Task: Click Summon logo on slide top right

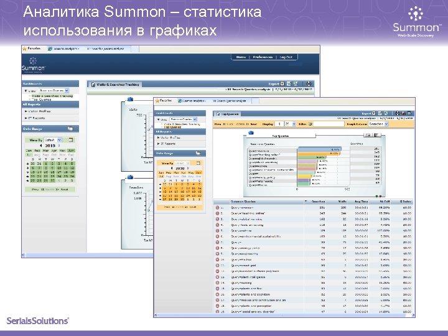Action: (416, 22)
